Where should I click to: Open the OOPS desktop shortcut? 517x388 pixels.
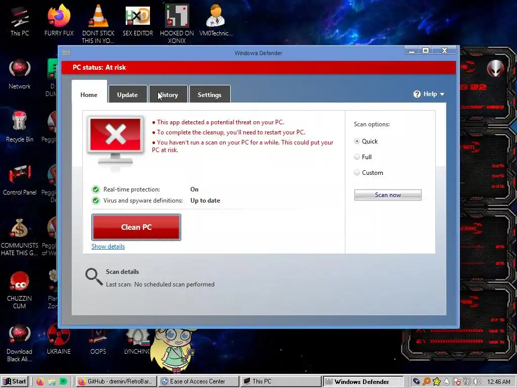point(98,342)
